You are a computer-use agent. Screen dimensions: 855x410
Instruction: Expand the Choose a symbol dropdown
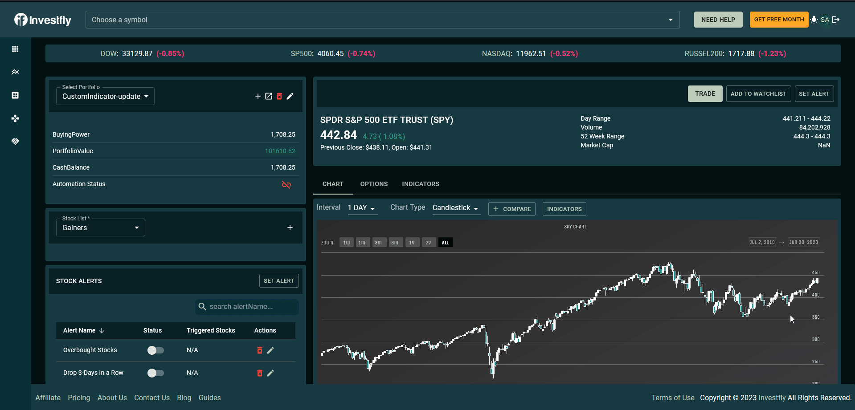click(671, 20)
